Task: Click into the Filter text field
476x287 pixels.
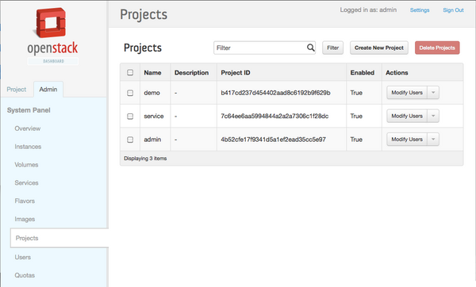Action: [x=260, y=48]
